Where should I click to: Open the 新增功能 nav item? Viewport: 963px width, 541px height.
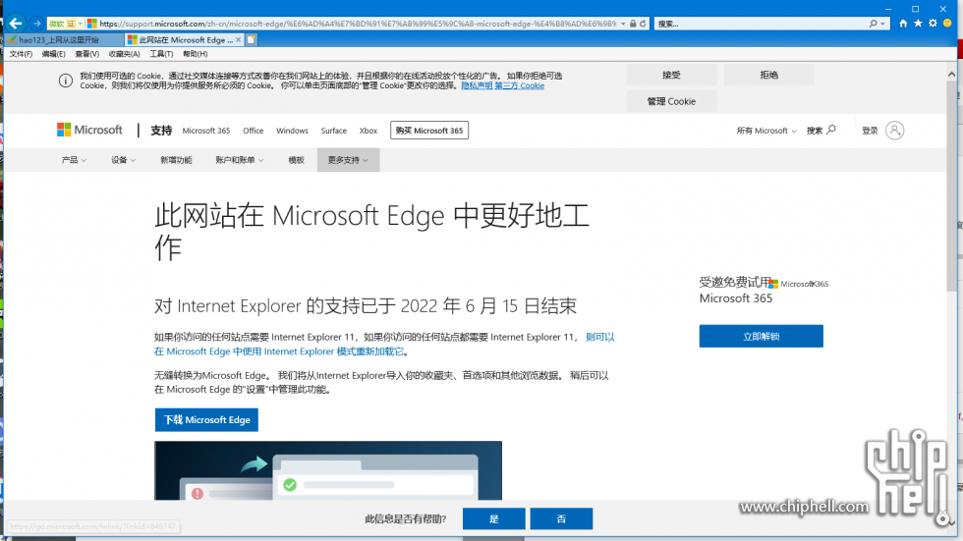coord(176,160)
